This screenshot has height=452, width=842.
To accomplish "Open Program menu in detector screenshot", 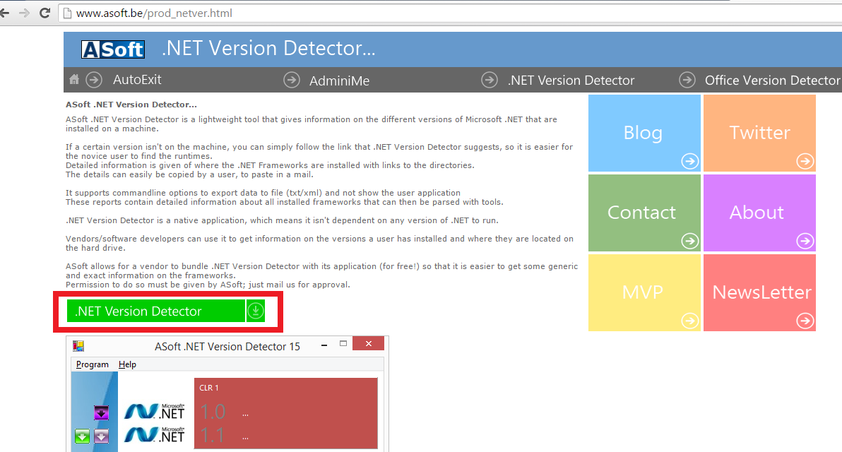I will coord(93,364).
